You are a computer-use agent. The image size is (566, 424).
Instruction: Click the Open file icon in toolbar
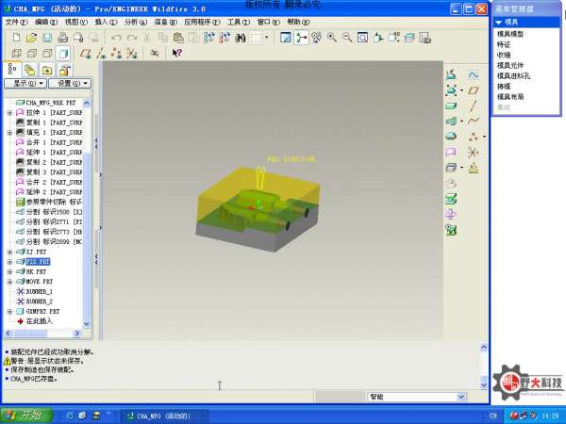[x=31, y=38]
